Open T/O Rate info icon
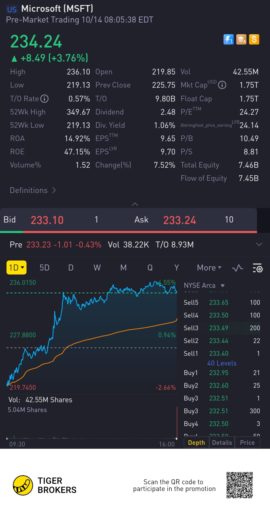 44,99
